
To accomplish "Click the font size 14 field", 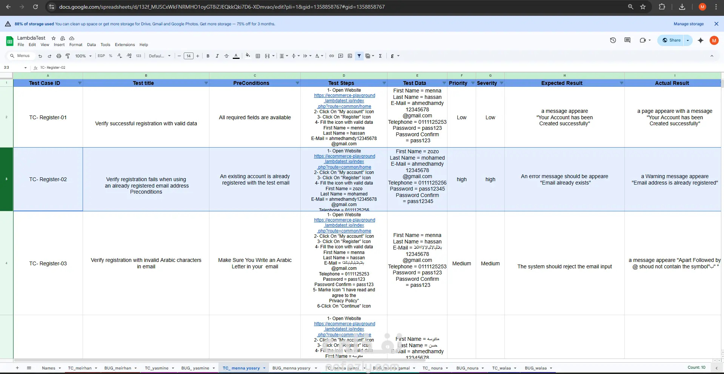I will (188, 56).
